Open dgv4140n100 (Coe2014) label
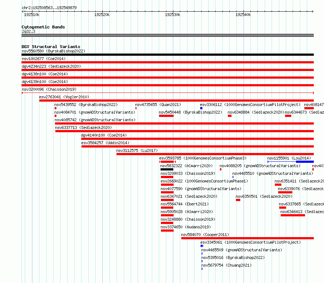Viewport: 324px width, 283px height. [x=104, y=135]
